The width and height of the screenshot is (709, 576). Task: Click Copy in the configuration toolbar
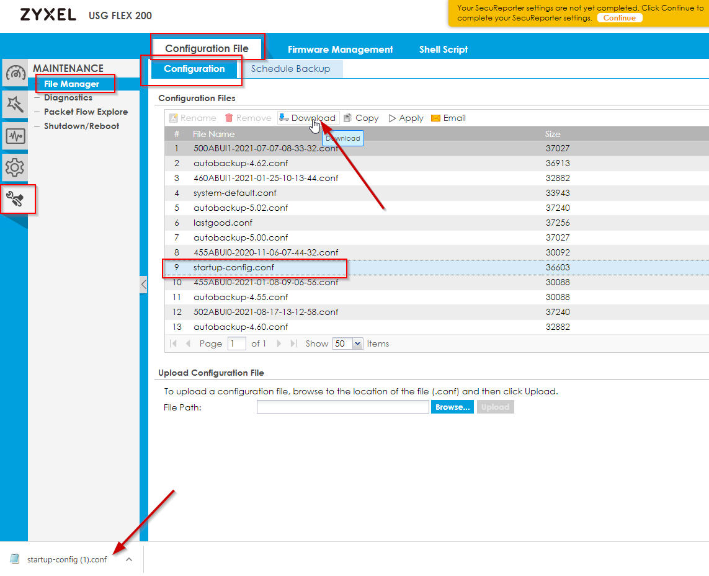point(361,118)
